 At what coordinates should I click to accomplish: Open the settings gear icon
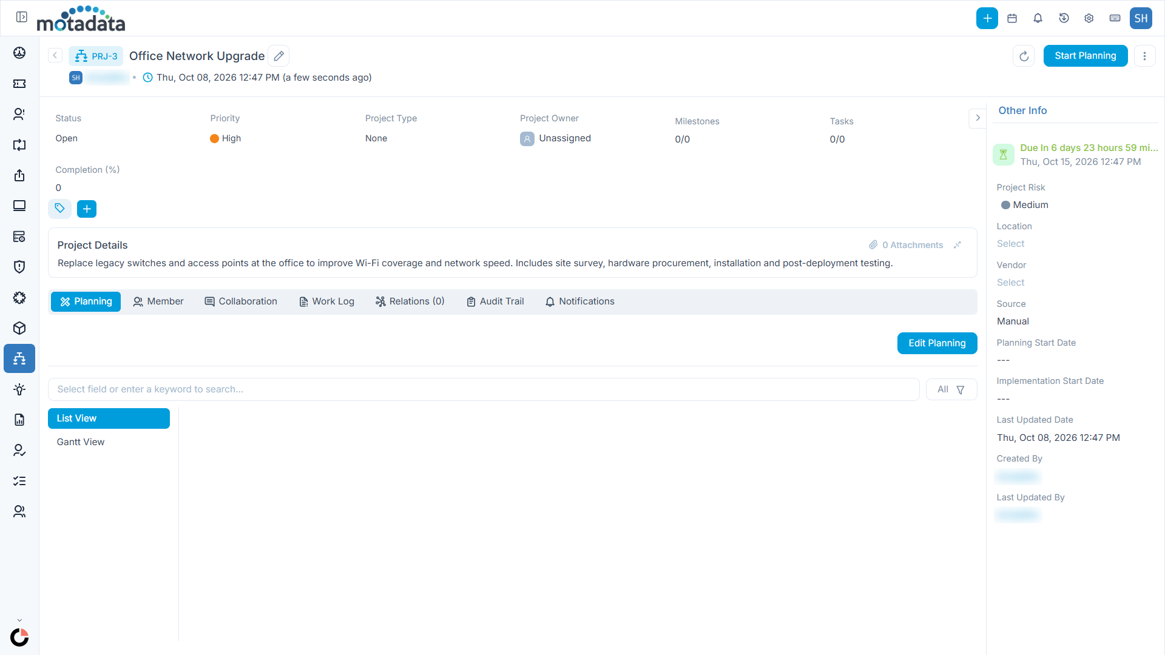pyautogui.click(x=1089, y=18)
